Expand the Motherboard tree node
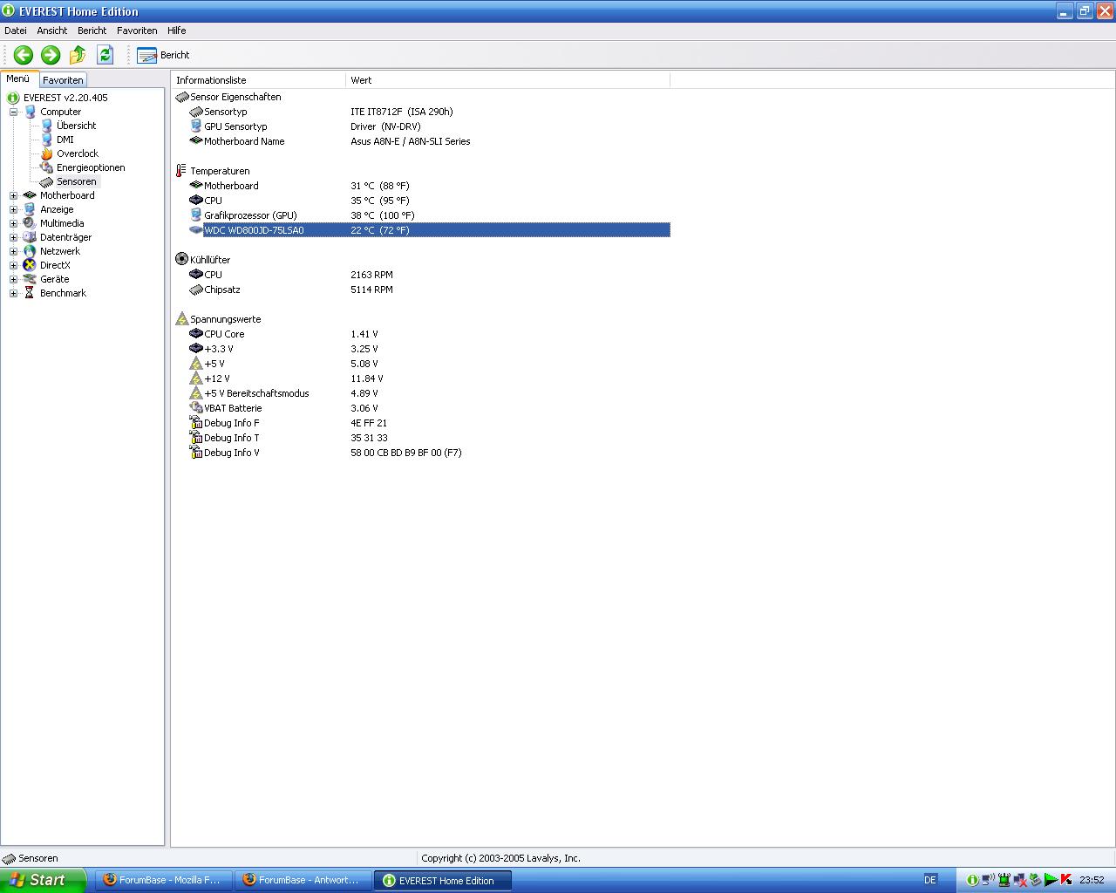The image size is (1116, 893). (x=13, y=195)
